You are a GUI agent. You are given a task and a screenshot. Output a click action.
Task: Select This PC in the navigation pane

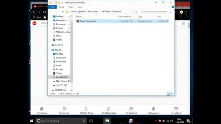point(58,50)
